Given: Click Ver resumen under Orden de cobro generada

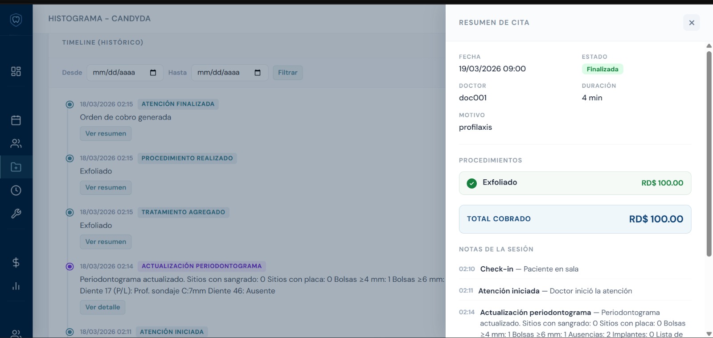Looking at the screenshot, I should point(106,134).
